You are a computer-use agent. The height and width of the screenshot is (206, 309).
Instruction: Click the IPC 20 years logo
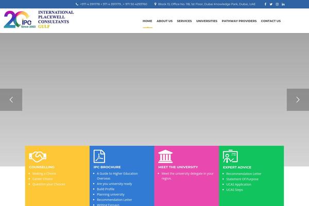pyautogui.click(x=20, y=20)
